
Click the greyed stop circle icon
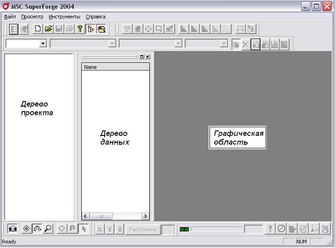281,229
